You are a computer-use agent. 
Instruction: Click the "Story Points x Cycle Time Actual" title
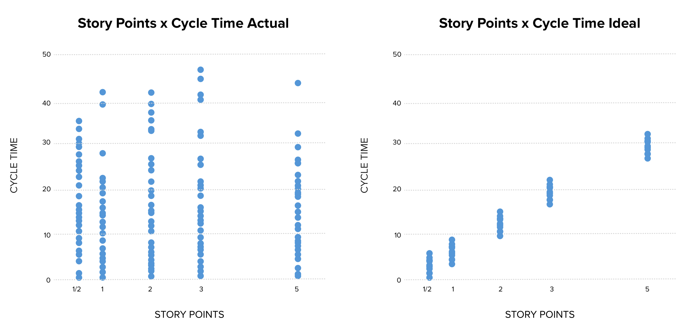pos(183,23)
